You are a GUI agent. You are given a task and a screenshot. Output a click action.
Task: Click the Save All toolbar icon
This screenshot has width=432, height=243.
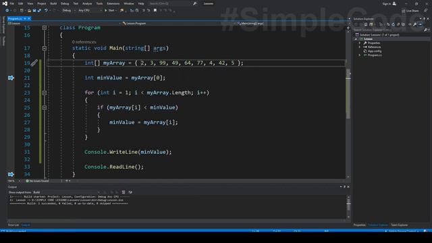coord(39,11)
